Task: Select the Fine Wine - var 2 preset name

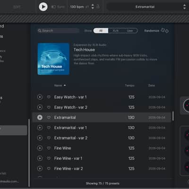Action: click(69, 169)
